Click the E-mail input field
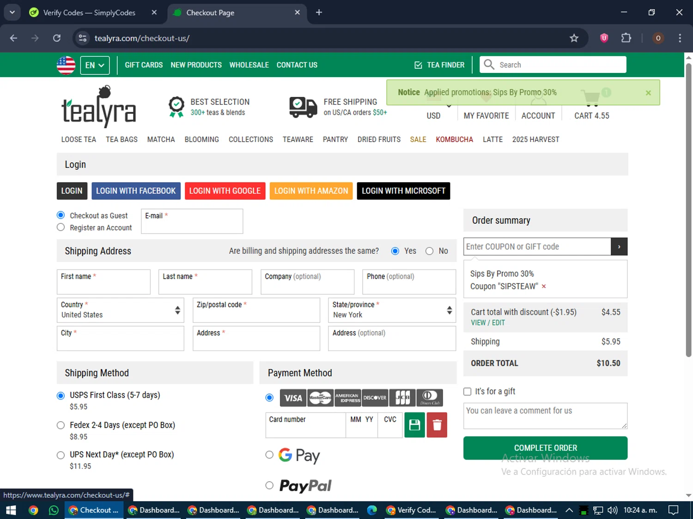 click(x=192, y=221)
